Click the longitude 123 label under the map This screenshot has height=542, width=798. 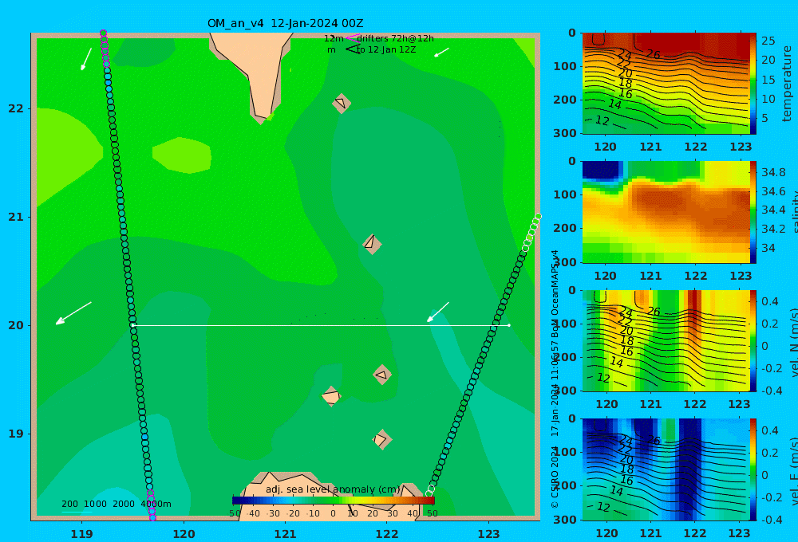489,534
